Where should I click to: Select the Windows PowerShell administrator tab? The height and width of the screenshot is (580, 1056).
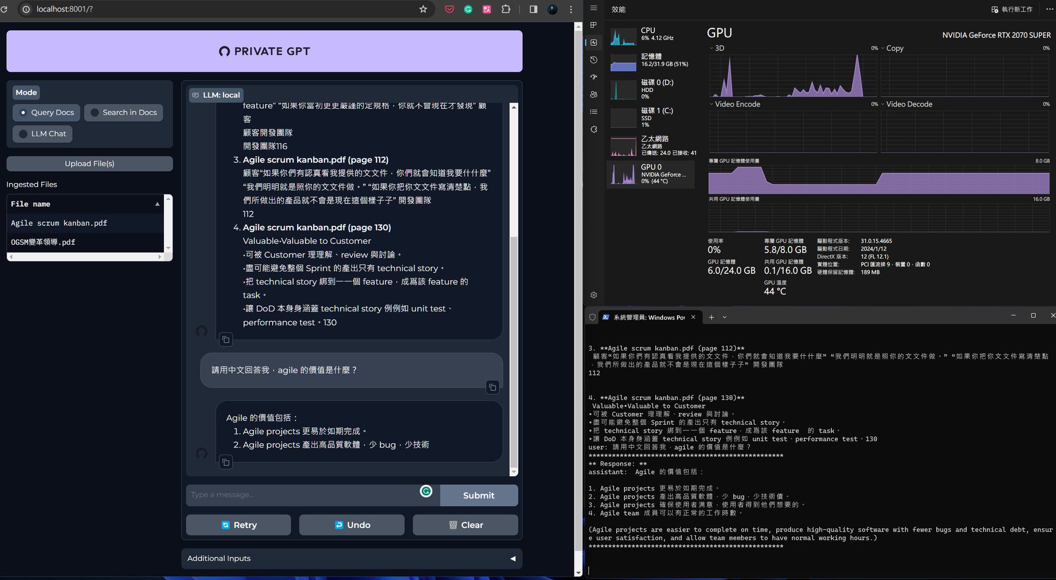pyautogui.click(x=649, y=317)
